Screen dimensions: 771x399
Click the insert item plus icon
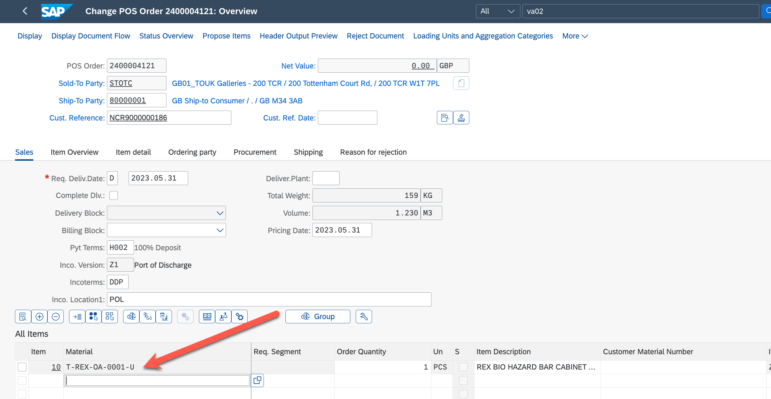[x=39, y=317]
